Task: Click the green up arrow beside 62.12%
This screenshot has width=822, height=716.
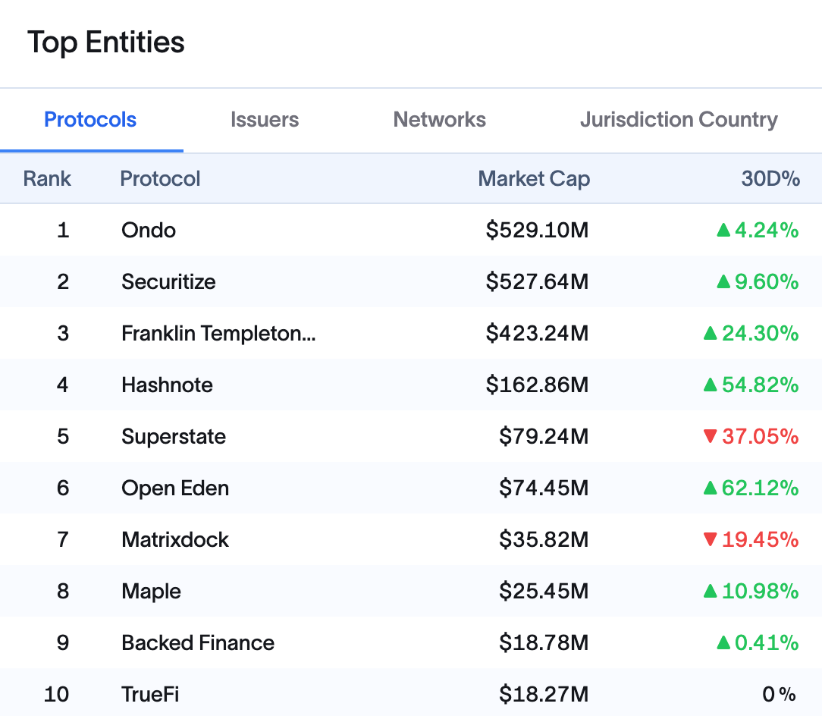Action: [710, 488]
